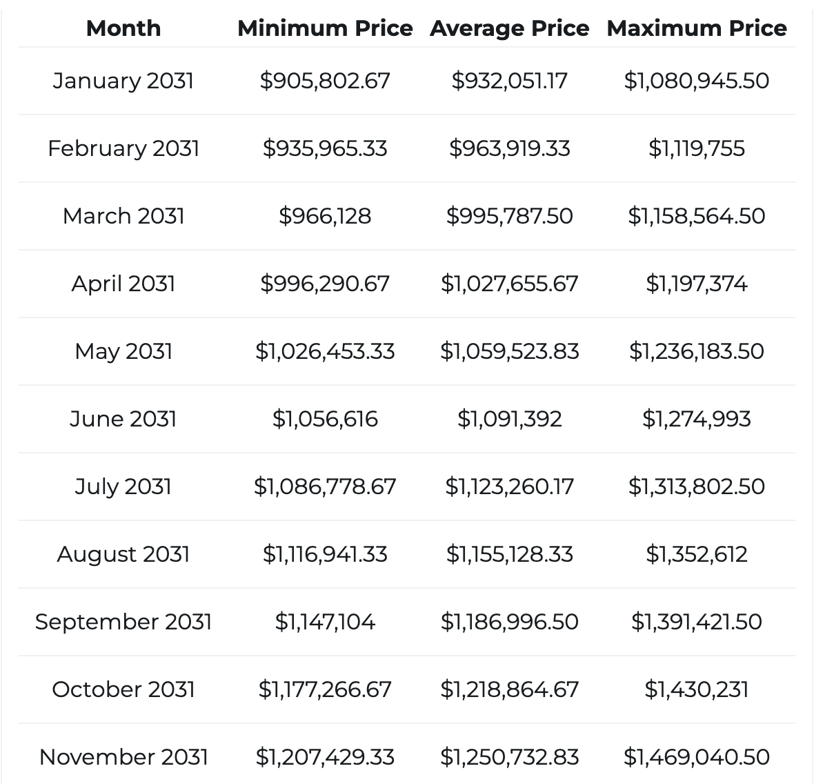814x784 pixels.
Task: Click November 2031 average price $1,250,732.83
Action: [x=509, y=757]
